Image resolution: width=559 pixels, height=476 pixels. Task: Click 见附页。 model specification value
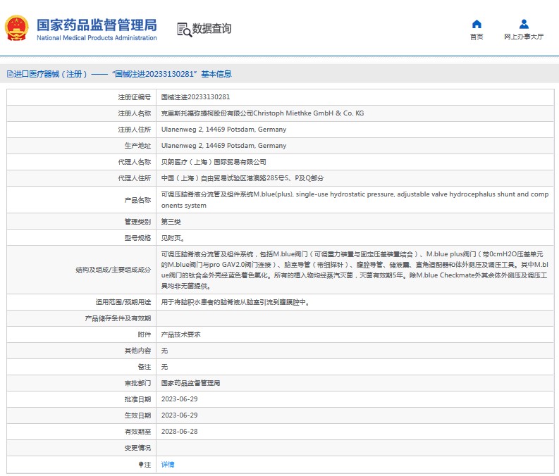[173, 238]
